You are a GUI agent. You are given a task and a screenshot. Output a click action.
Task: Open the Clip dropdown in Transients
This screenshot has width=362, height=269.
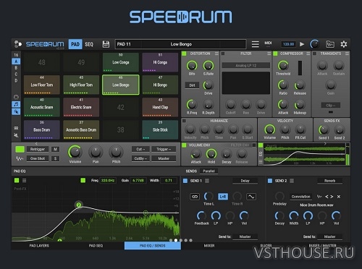coord(331,106)
